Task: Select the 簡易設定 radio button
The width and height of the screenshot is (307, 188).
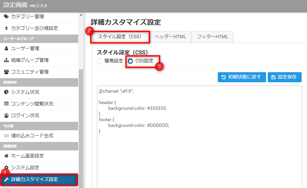Action: (x=99, y=61)
